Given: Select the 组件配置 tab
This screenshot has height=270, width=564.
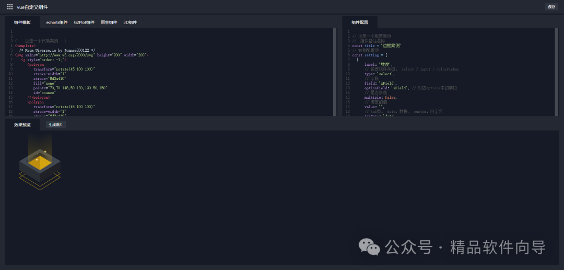Looking at the screenshot, I should (360, 22).
